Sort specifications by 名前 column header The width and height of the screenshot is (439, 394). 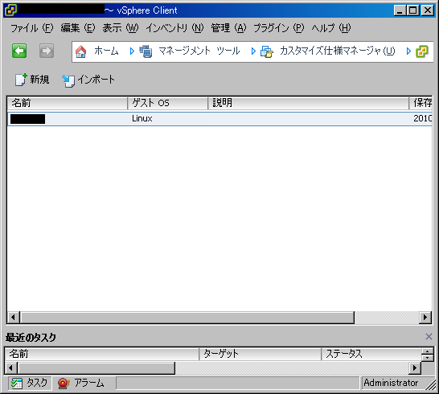click(x=68, y=103)
